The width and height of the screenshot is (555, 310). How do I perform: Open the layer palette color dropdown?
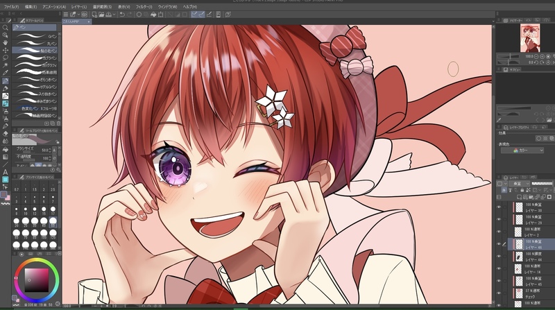(x=502, y=184)
